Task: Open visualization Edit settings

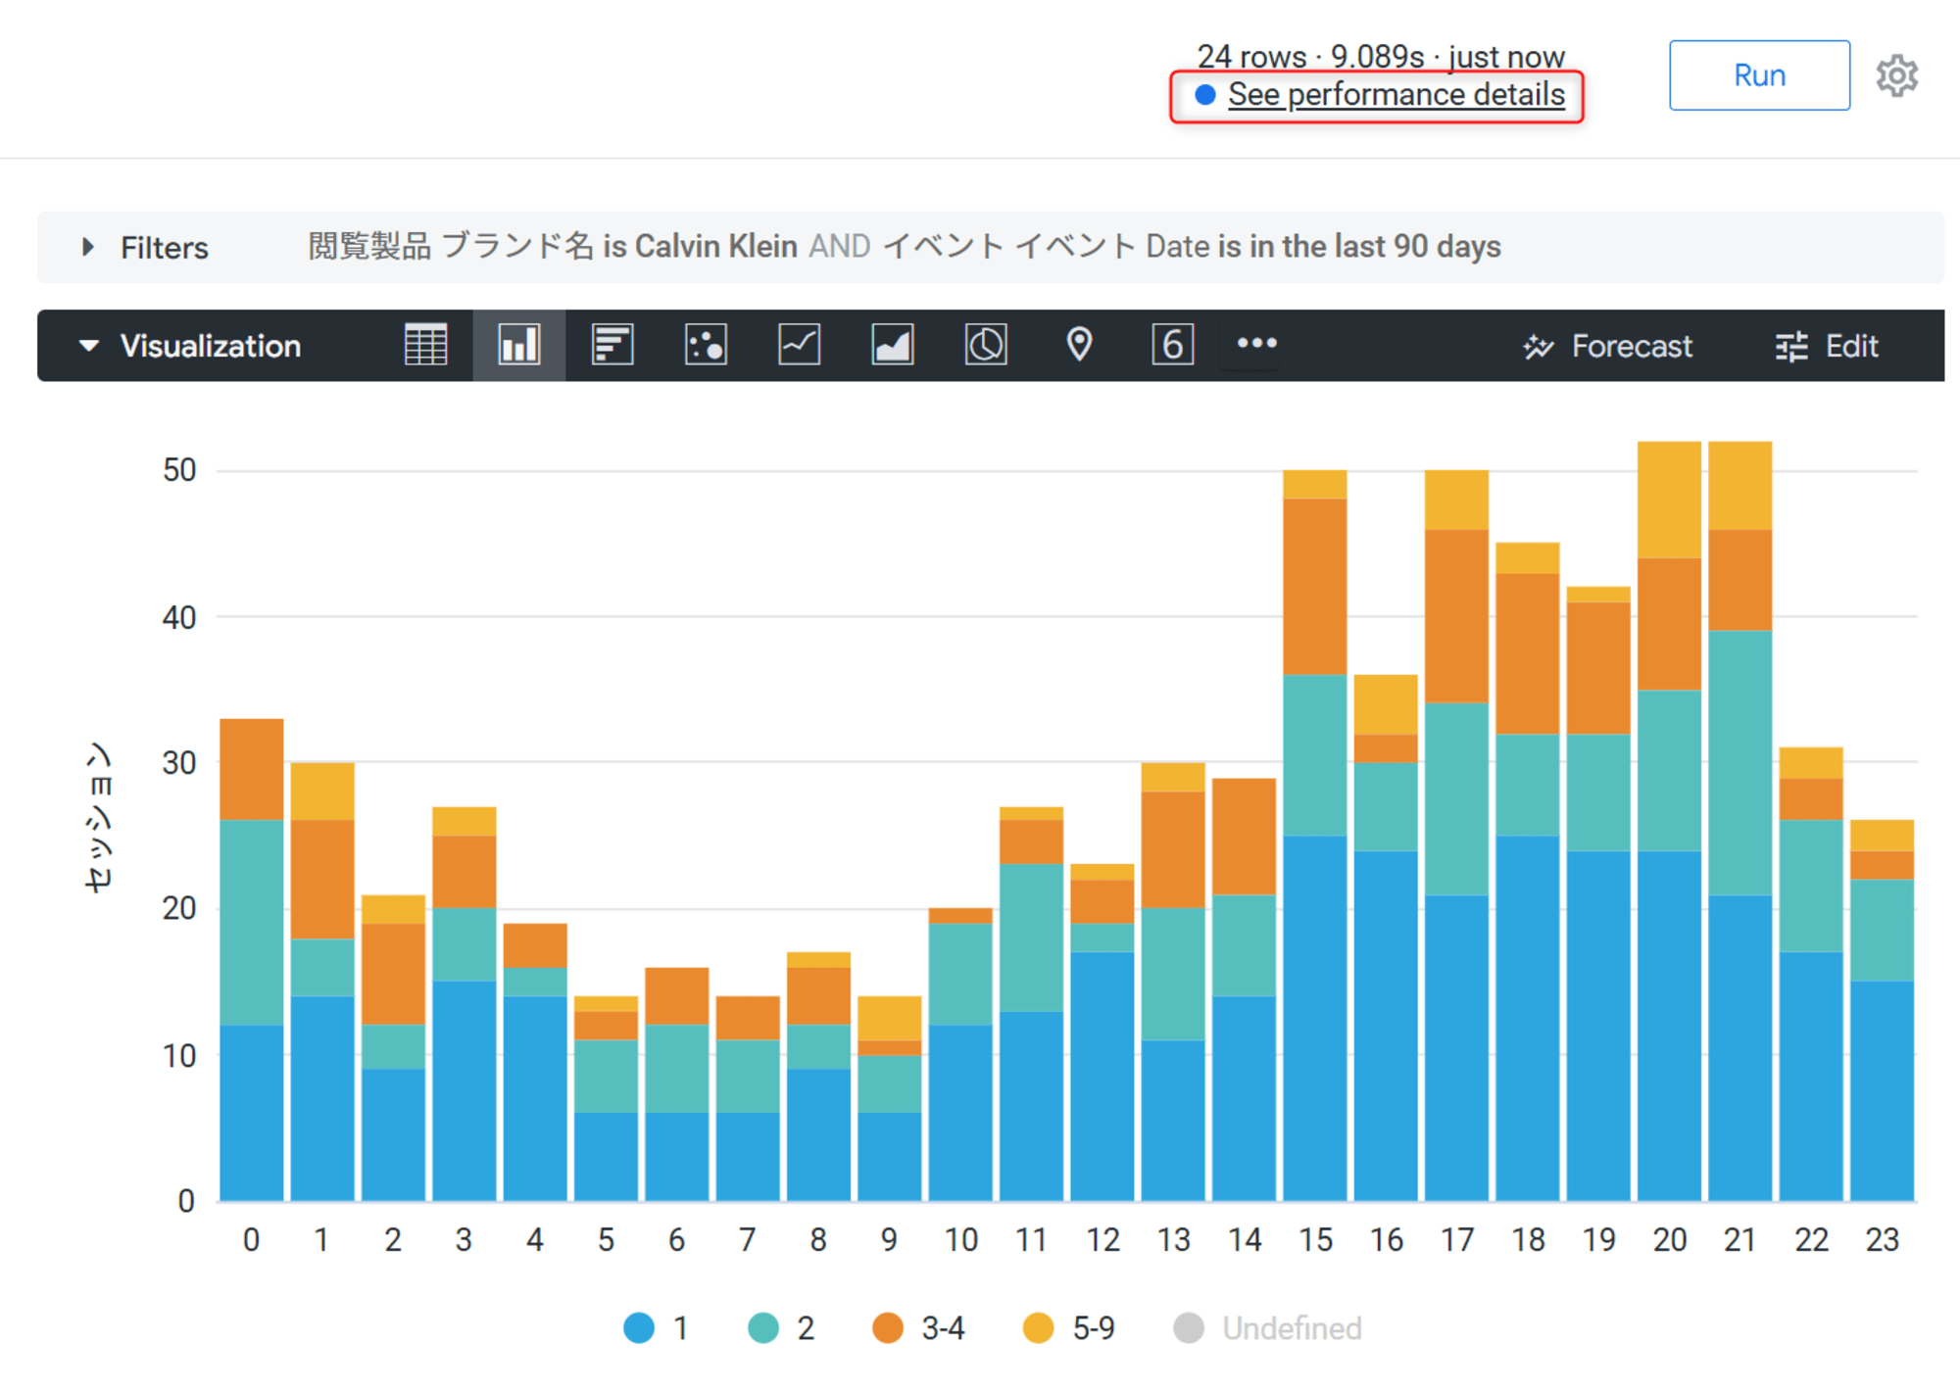Action: tap(1827, 346)
